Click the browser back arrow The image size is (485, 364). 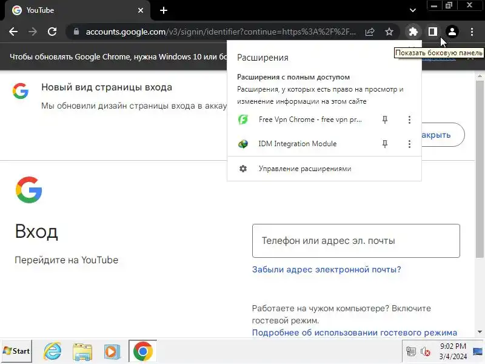pos(13,32)
